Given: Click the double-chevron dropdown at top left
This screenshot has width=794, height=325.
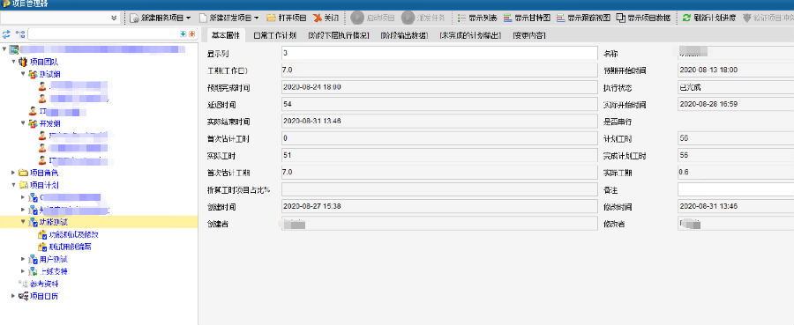Looking at the screenshot, I should click(x=114, y=18).
